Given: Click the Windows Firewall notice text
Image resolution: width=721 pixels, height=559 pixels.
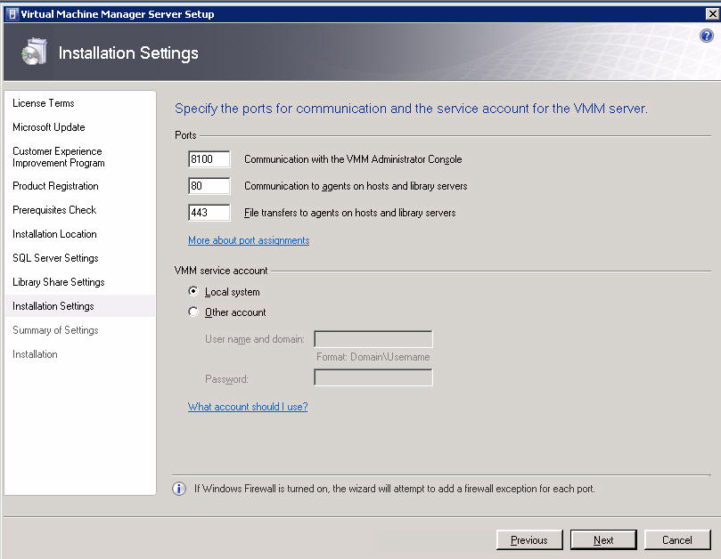Looking at the screenshot, I should (x=394, y=489).
